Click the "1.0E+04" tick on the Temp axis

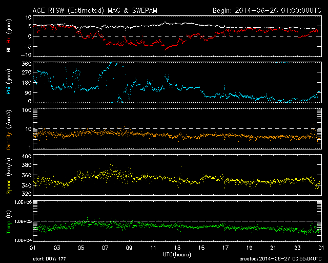point(23,240)
